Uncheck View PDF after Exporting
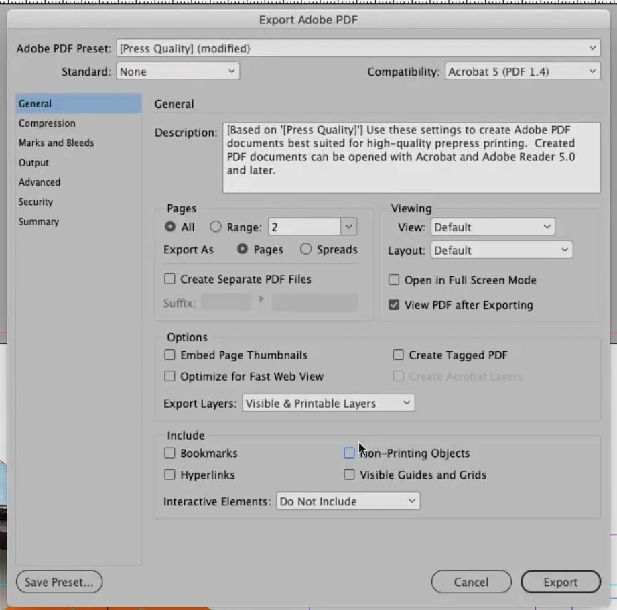617x610 pixels. click(x=394, y=305)
